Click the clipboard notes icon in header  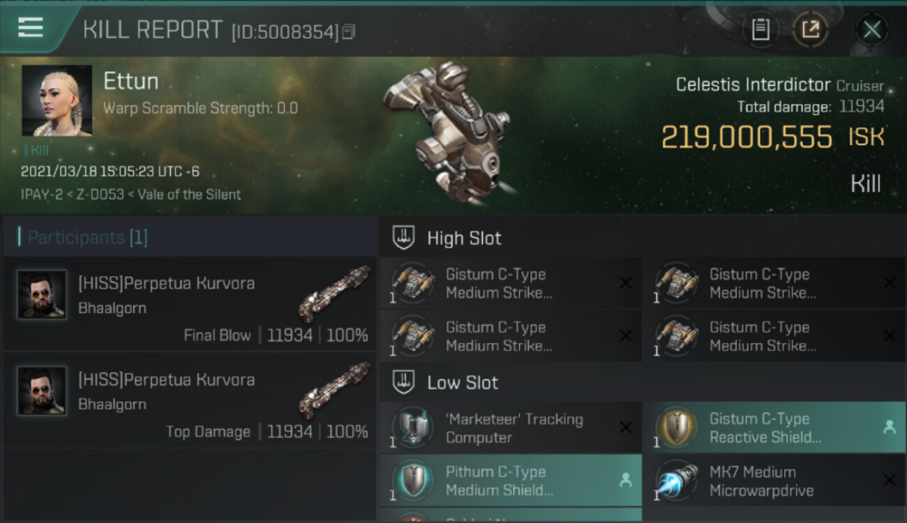click(760, 29)
